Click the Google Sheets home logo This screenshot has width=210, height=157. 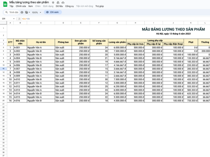(5, 4)
